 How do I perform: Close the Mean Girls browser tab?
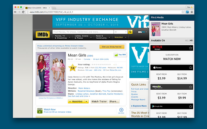[x=49, y=8]
